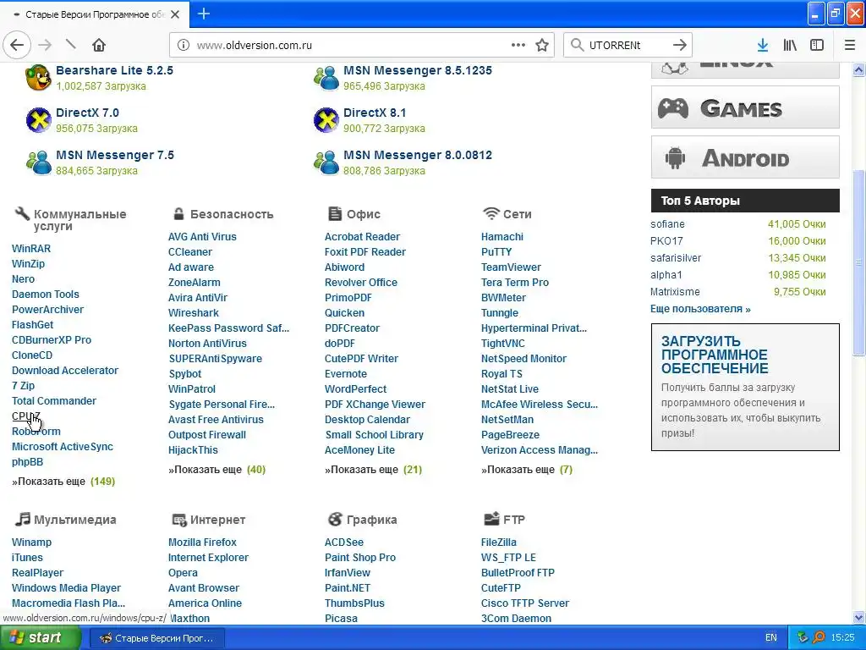Submit the search with the arrow button

pyautogui.click(x=680, y=45)
